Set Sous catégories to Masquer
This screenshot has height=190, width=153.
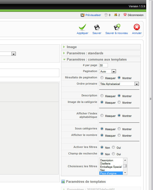(102, 129)
